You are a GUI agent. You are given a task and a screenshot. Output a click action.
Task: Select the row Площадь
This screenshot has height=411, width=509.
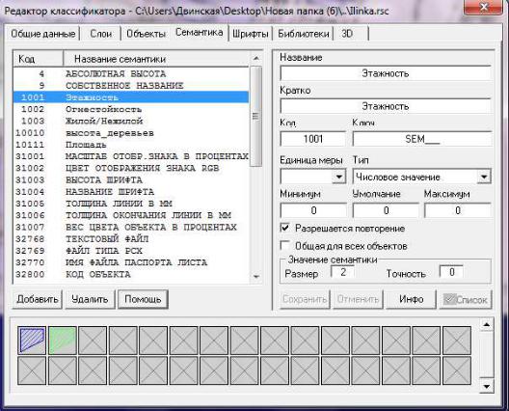point(131,145)
